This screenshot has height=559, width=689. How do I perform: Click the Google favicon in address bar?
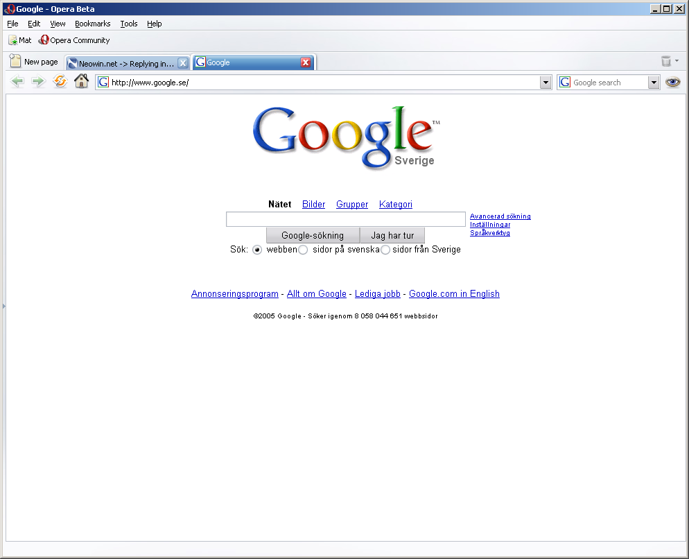pos(103,83)
